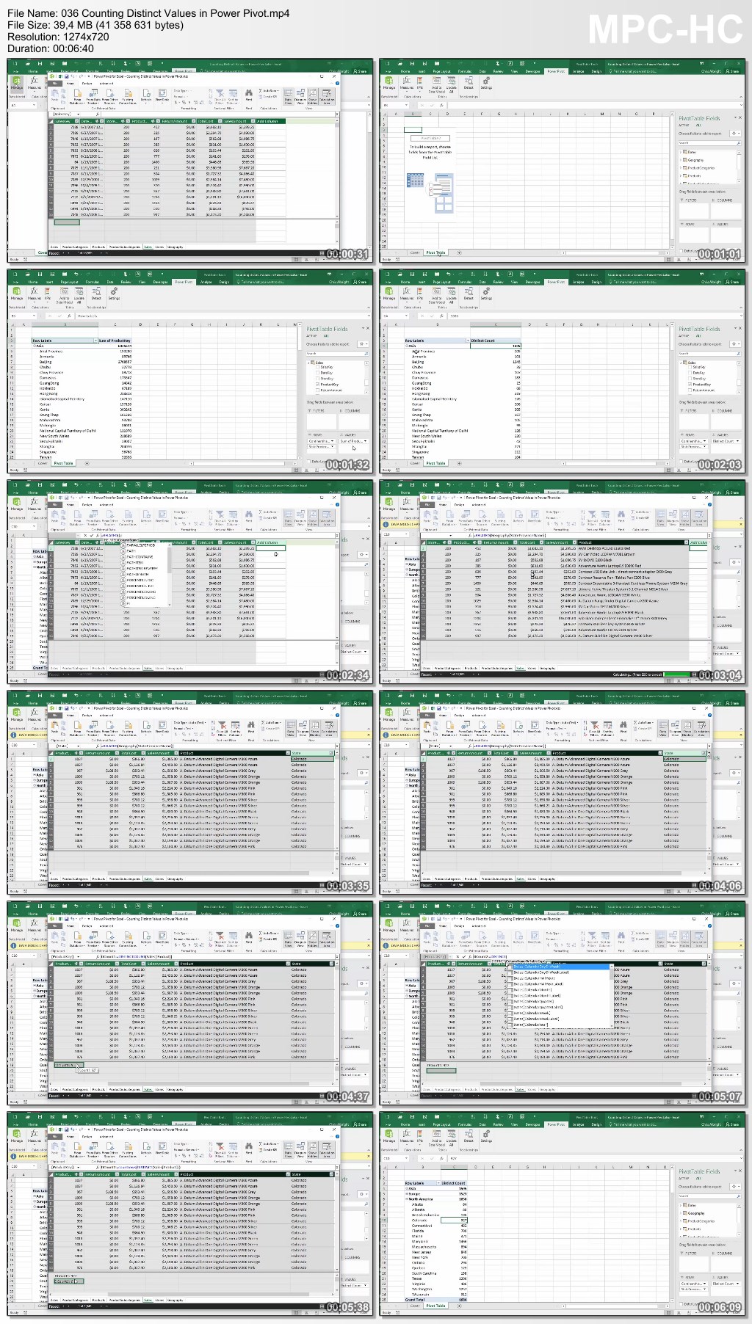The image size is (752, 1324).
Task: Click Add Column header in 00:00:31 frame
Action: (270, 121)
